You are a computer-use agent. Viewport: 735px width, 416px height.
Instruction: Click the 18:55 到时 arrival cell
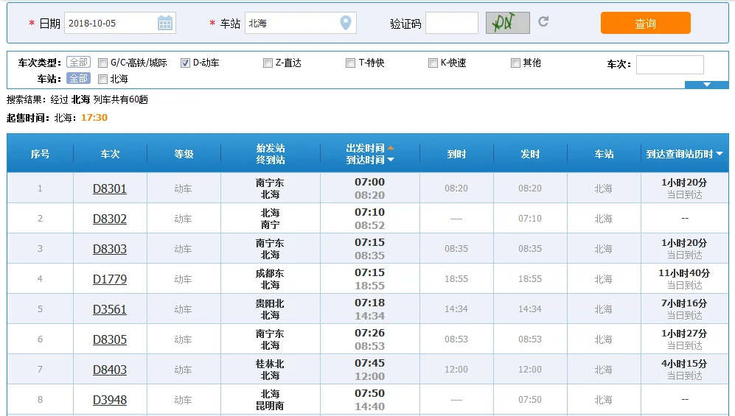pos(456,279)
